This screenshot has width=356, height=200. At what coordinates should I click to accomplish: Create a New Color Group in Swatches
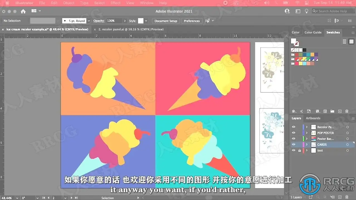click(332, 111)
